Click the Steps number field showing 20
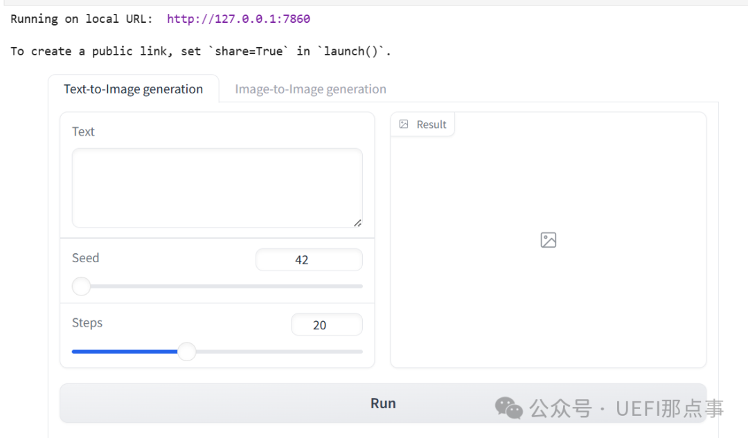This screenshot has height=438, width=748. click(326, 325)
